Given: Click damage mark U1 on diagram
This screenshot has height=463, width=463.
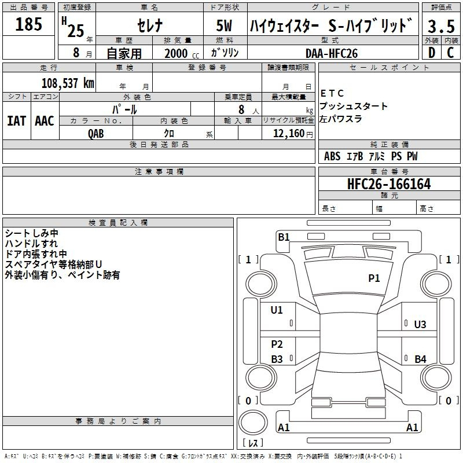Looking at the screenshot, I should click(x=277, y=310).
